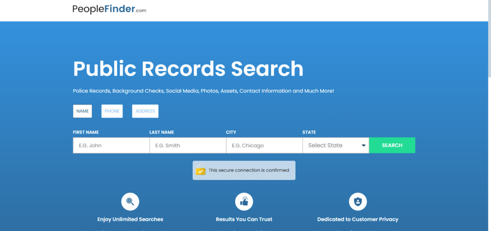Switch to the NAME search tab
Viewport: 491px width, 231px height.
point(82,111)
